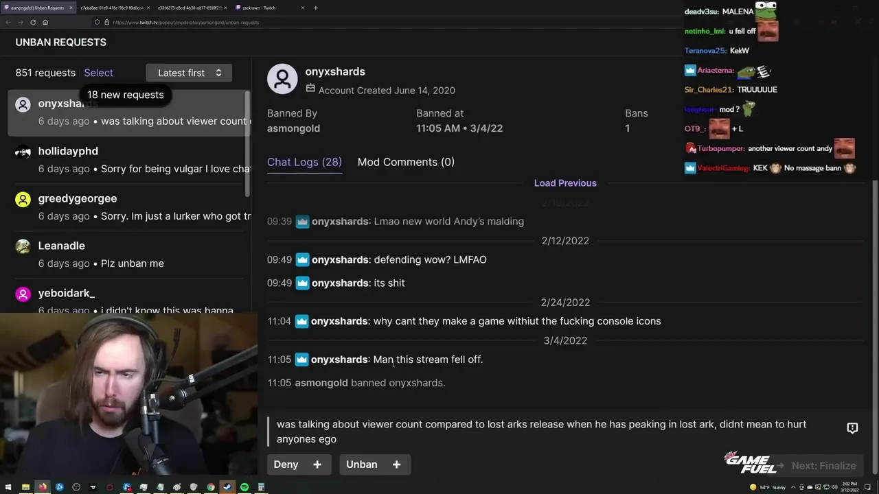Open a new browser tab

coord(316,8)
